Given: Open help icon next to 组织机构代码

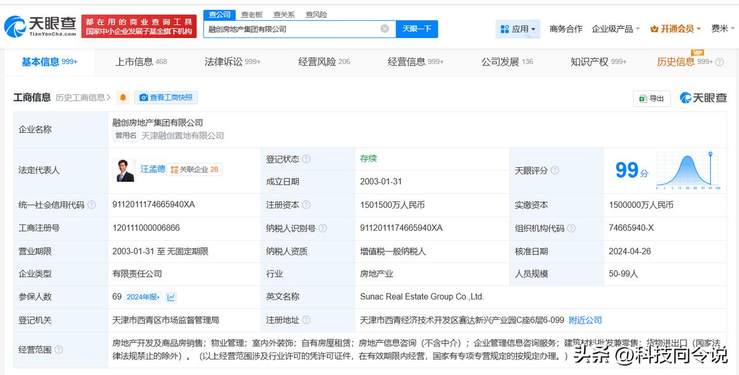Looking at the screenshot, I should (571, 228).
